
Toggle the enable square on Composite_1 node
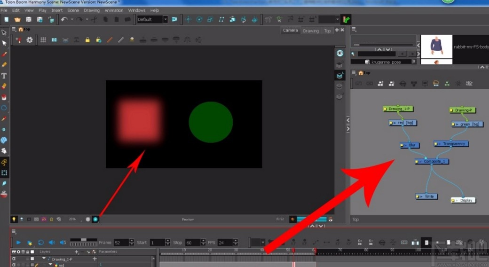[x=417, y=162]
